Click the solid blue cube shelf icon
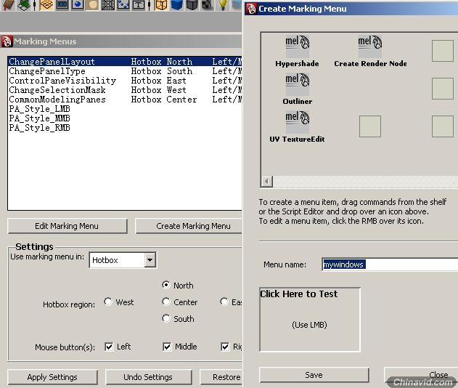The width and height of the screenshot is (458, 388). tap(176, 5)
